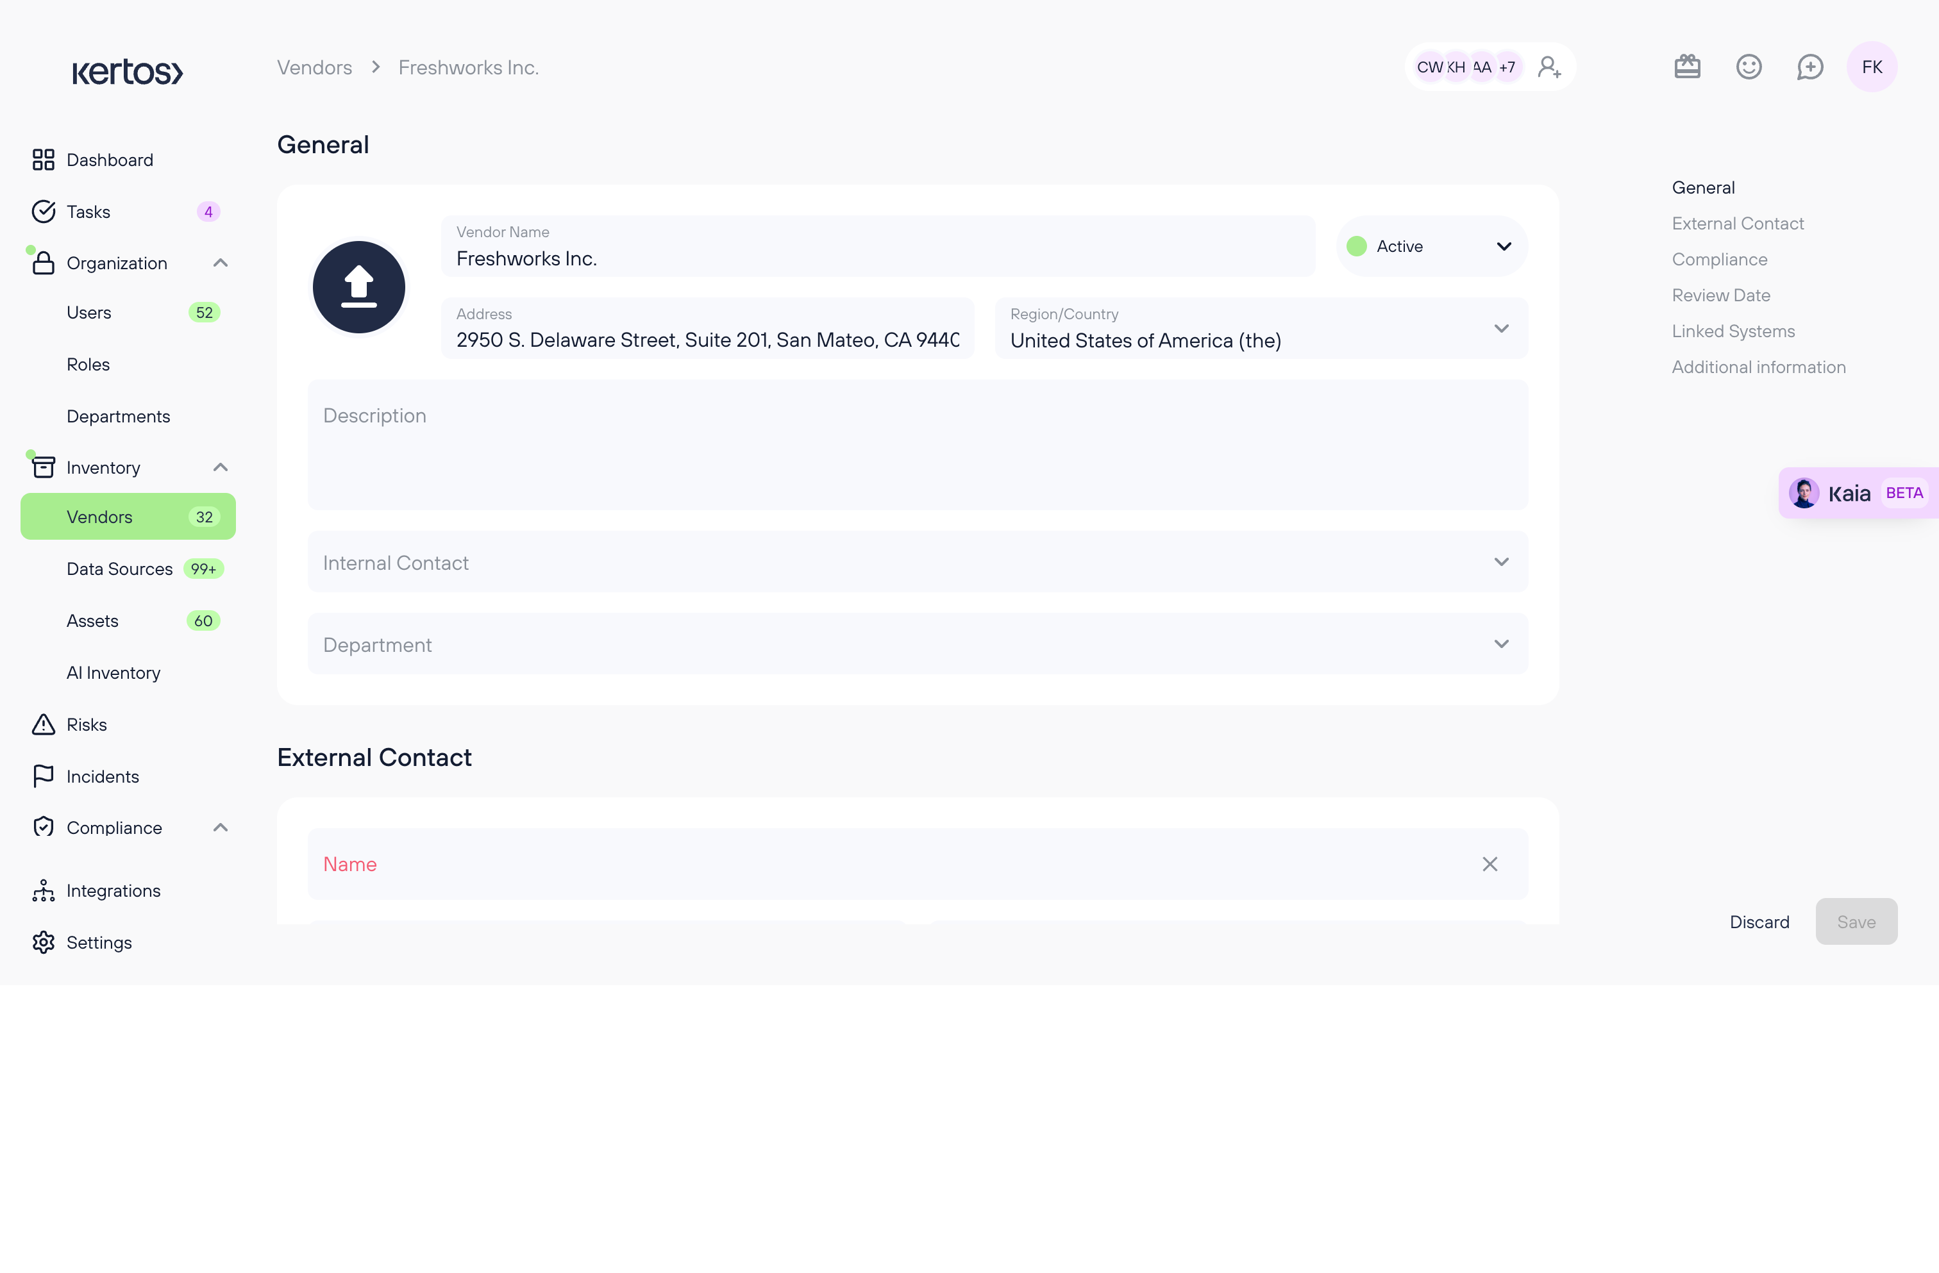1939x1273 pixels.
Task: Open Settings in the sidebar
Action: (x=99, y=942)
